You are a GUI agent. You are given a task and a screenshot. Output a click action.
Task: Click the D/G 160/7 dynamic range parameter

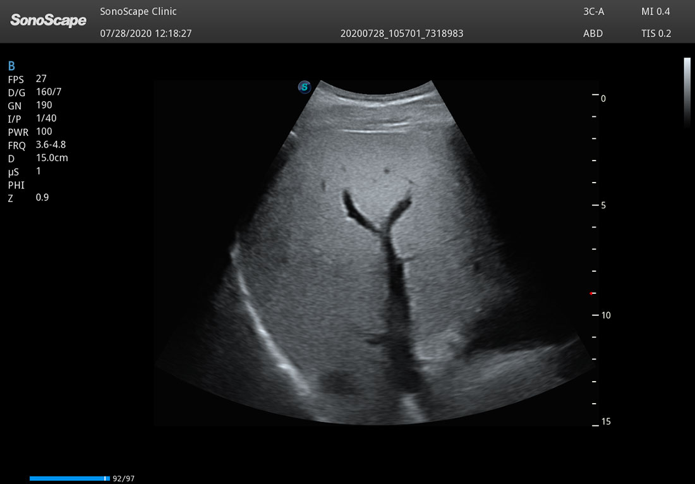[x=35, y=92]
